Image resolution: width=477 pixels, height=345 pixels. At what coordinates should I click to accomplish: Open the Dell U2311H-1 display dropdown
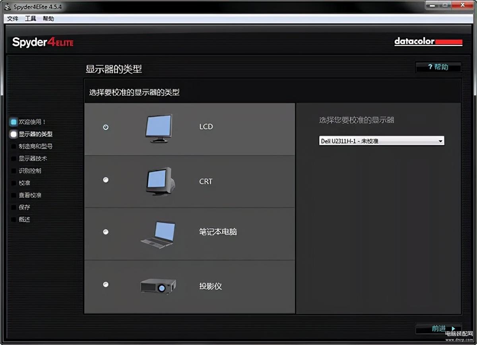pyautogui.click(x=382, y=141)
